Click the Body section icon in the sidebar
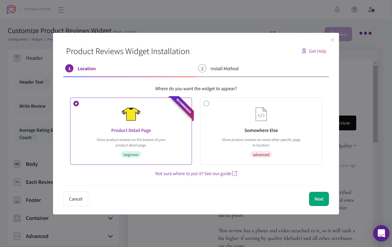The width and height of the screenshot is (392, 247). point(17,164)
